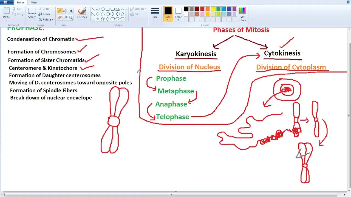This screenshot has width=351, height=197.
Task: Choose the Five-point star shape
Action: click(103, 19)
